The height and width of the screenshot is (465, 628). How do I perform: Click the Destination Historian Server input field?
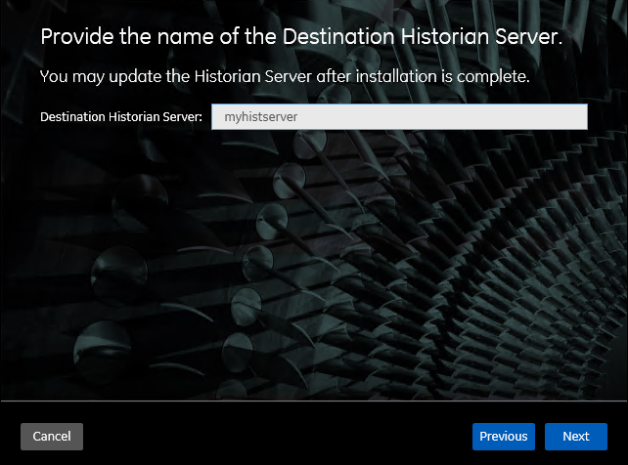(x=399, y=117)
